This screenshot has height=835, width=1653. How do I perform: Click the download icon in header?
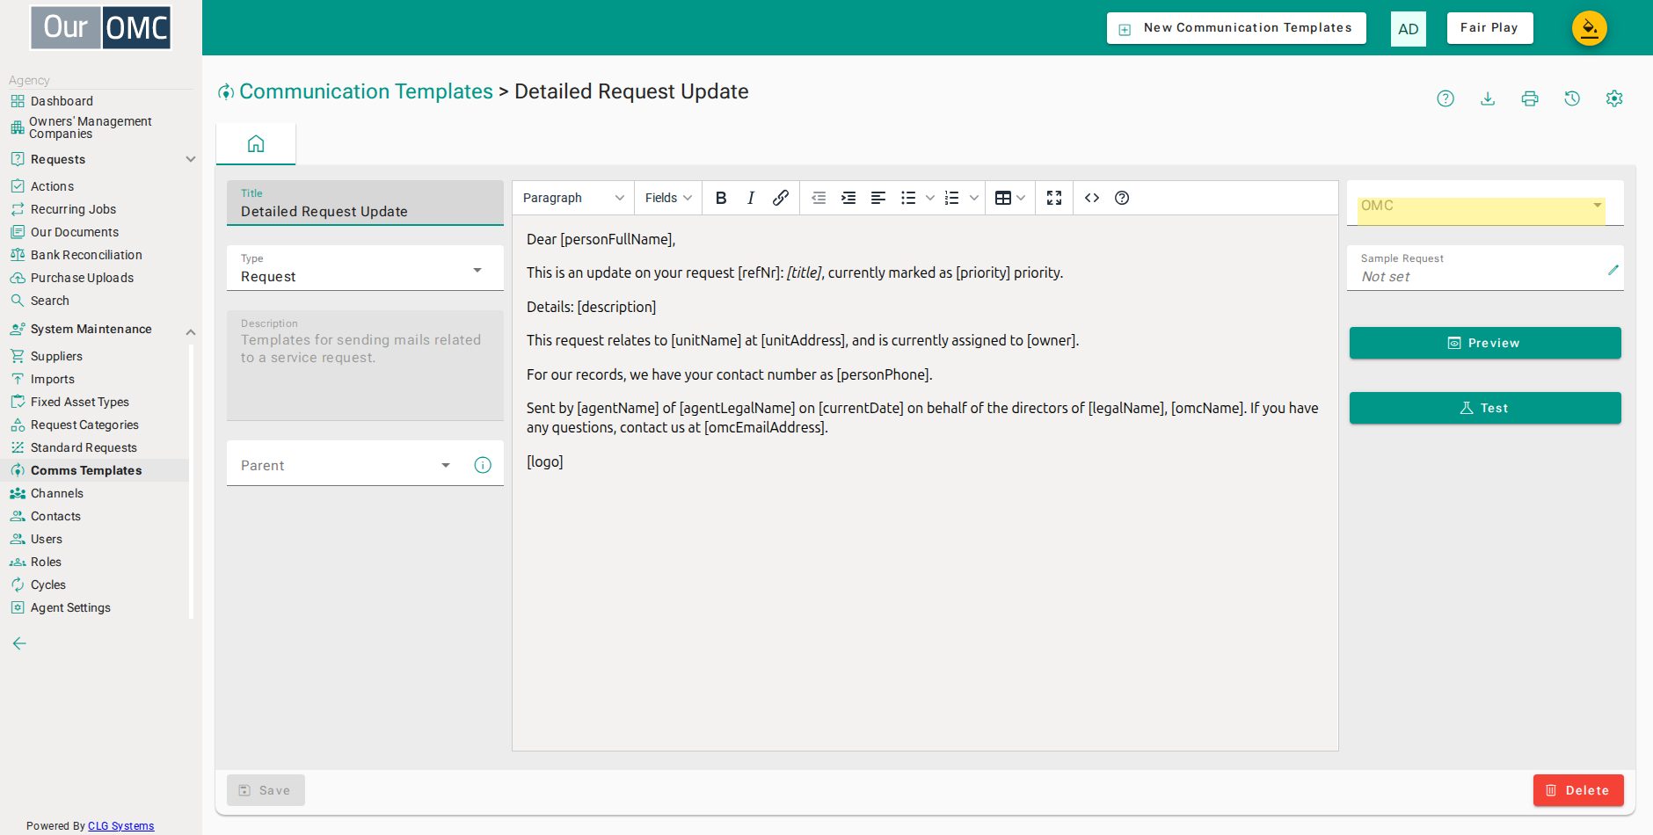click(x=1488, y=98)
